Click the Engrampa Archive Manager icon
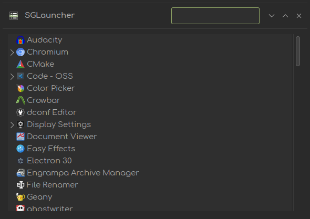Viewport: 310px width, 219px height. (x=20, y=173)
